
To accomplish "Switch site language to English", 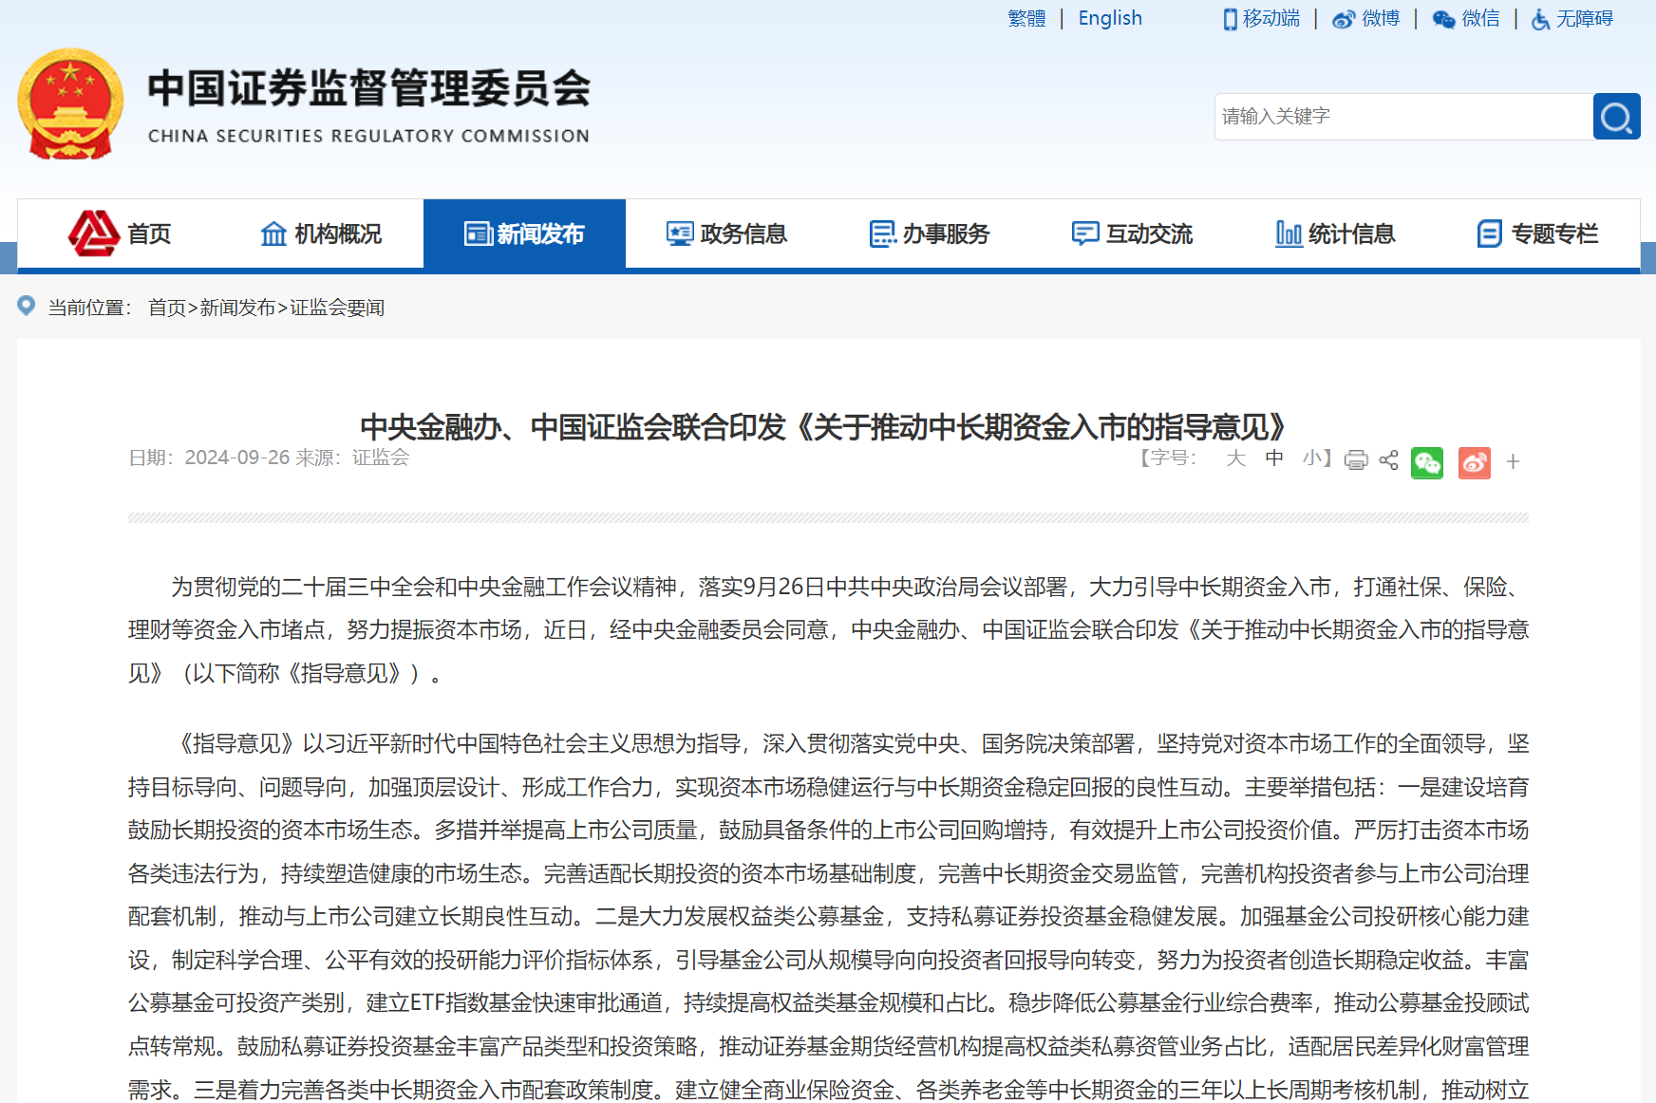I will (1109, 18).
